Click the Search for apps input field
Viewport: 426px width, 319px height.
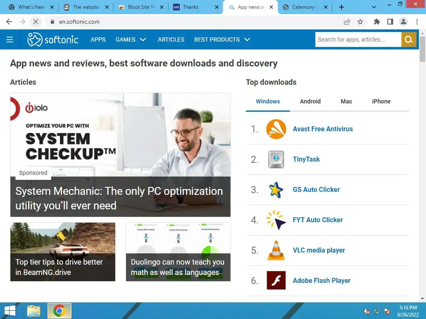[x=358, y=39]
